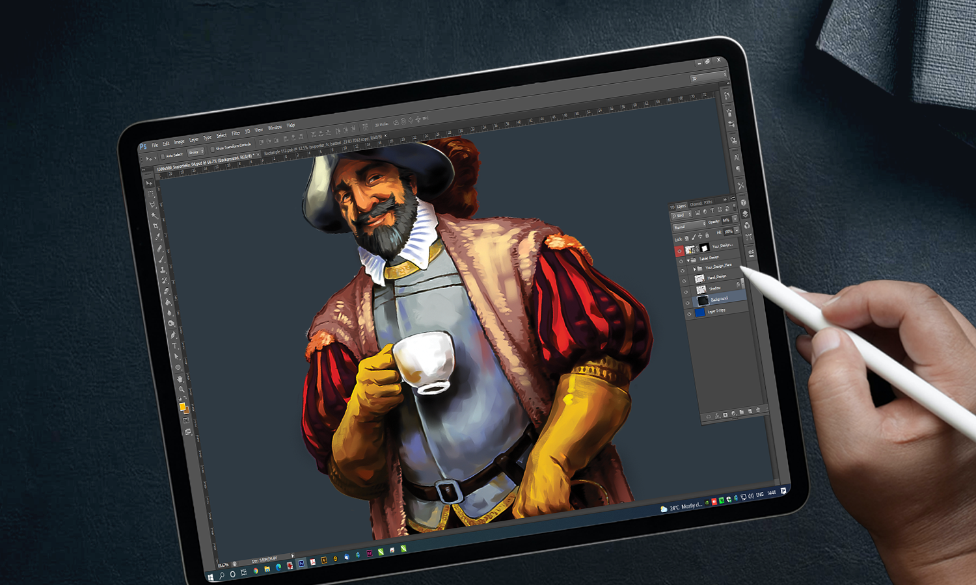
Task: Open the Image menu
Action: (x=179, y=142)
